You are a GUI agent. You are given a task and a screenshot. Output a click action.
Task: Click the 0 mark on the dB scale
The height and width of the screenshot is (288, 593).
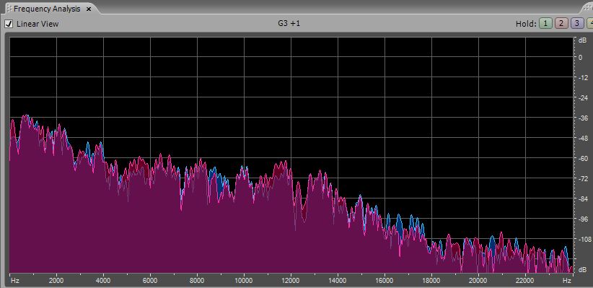click(581, 57)
